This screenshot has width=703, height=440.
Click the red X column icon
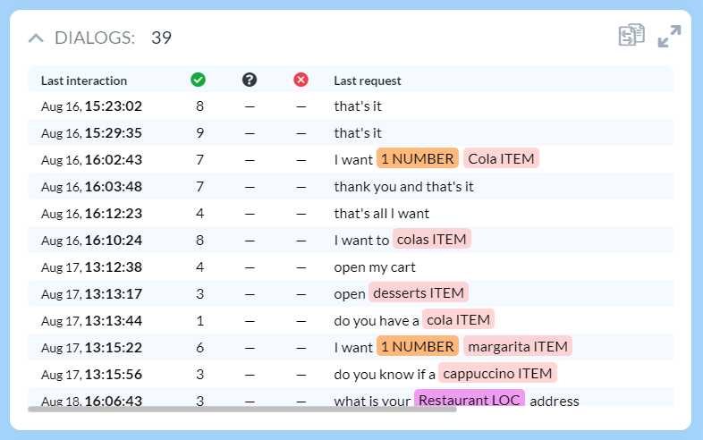(301, 80)
